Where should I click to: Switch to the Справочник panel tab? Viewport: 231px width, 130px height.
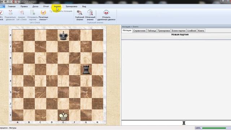(x=139, y=31)
